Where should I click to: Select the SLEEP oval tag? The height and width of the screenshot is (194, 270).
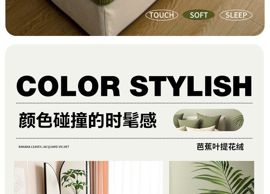pyautogui.click(x=236, y=15)
